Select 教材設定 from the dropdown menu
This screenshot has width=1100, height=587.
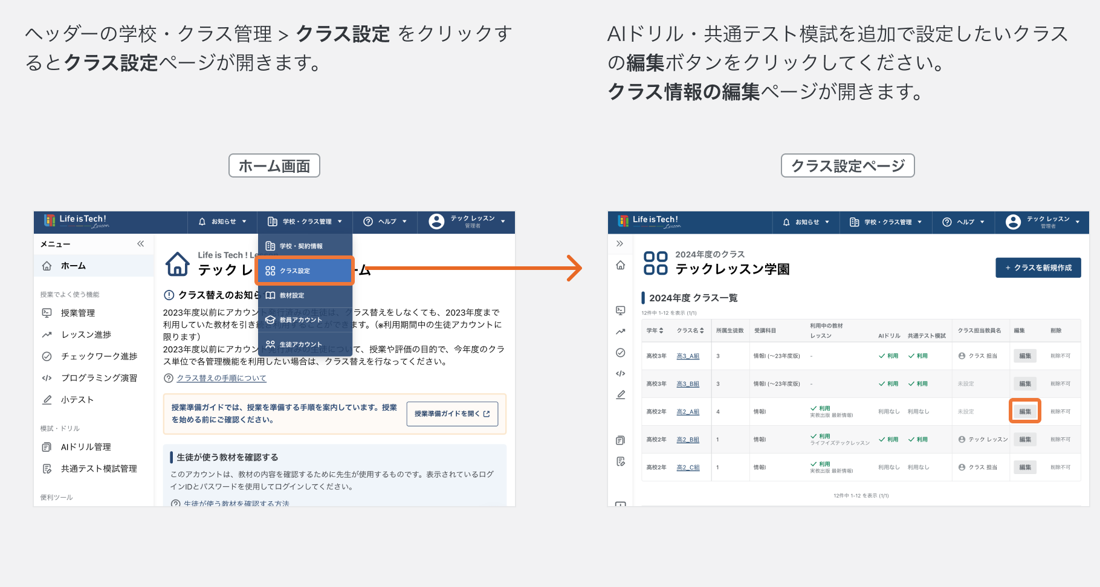click(x=305, y=295)
